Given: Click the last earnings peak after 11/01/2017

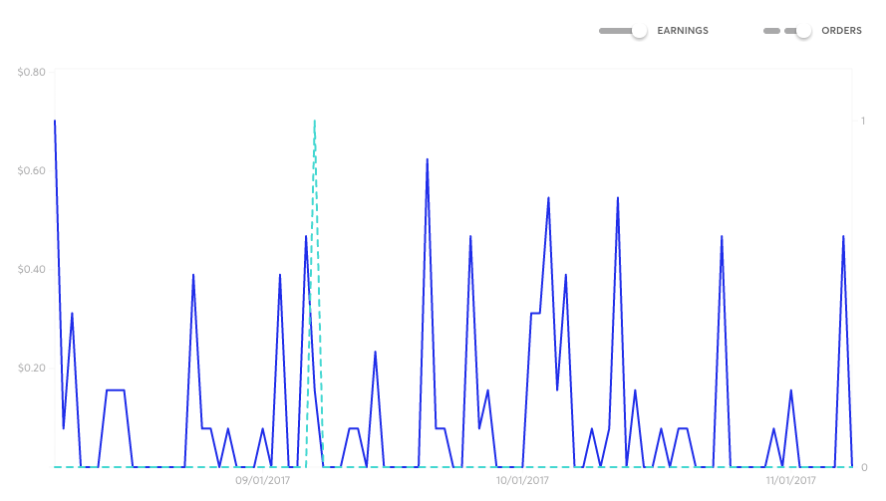Looking at the screenshot, I should point(843,237).
